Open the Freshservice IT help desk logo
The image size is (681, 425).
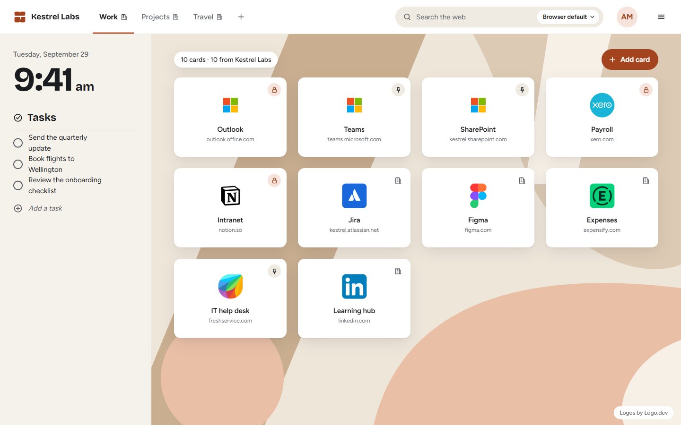(230, 287)
